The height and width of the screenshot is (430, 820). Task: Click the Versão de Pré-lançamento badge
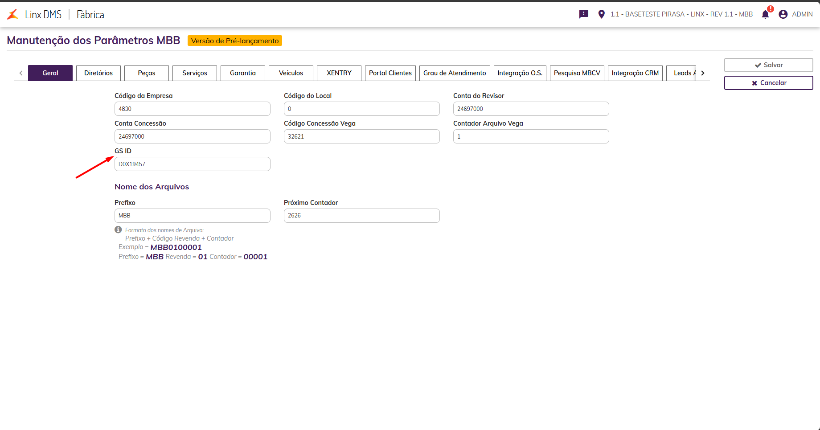(x=235, y=41)
